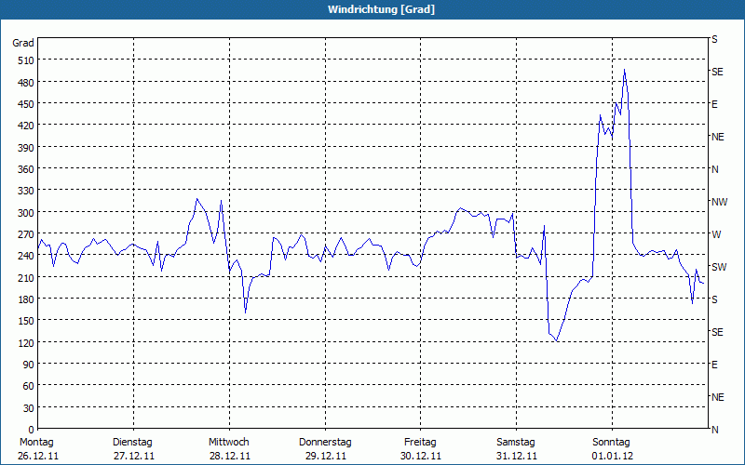Click the Samstag day label
The image size is (745, 465).
tap(516, 443)
